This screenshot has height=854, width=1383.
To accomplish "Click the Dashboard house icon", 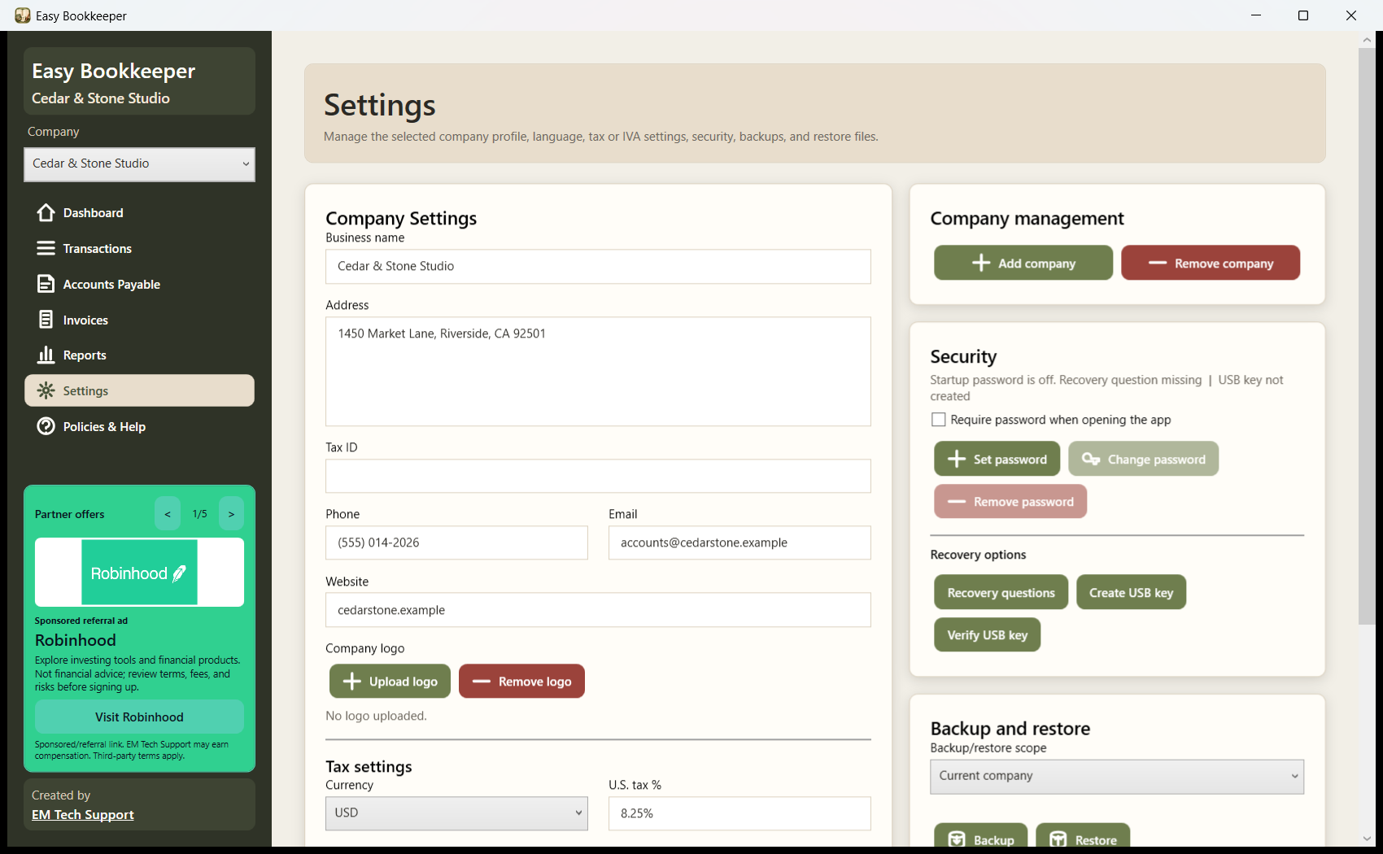I will point(46,212).
